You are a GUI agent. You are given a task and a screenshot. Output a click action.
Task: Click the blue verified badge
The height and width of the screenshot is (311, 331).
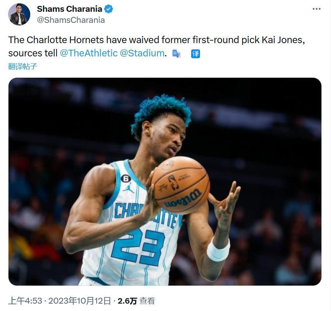[x=108, y=9]
